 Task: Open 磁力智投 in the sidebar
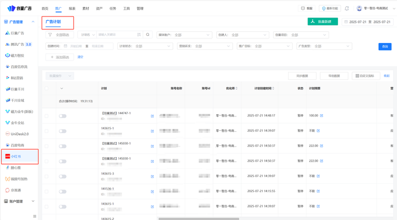coord(15,55)
